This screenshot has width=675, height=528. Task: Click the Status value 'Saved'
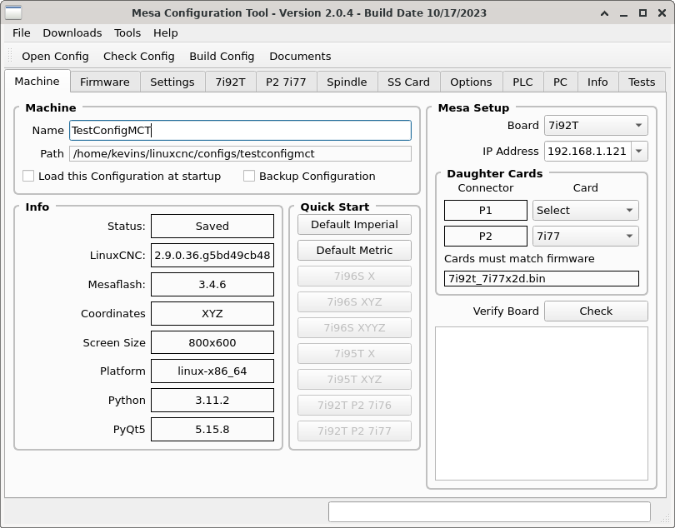pos(212,227)
